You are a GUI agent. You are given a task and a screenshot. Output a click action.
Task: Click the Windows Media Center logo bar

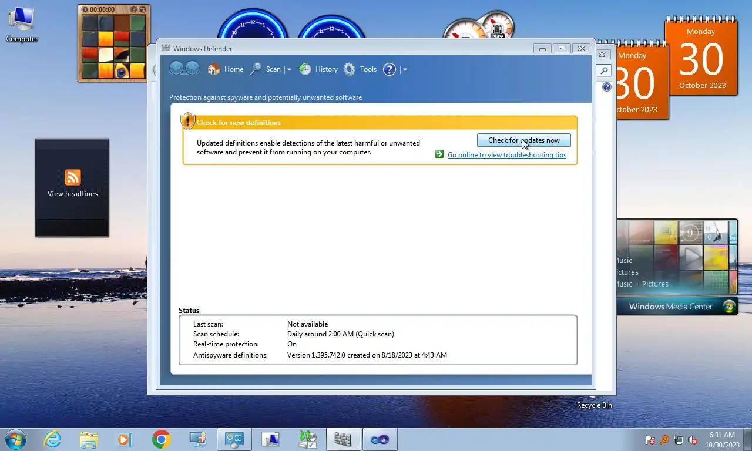(x=677, y=306)
